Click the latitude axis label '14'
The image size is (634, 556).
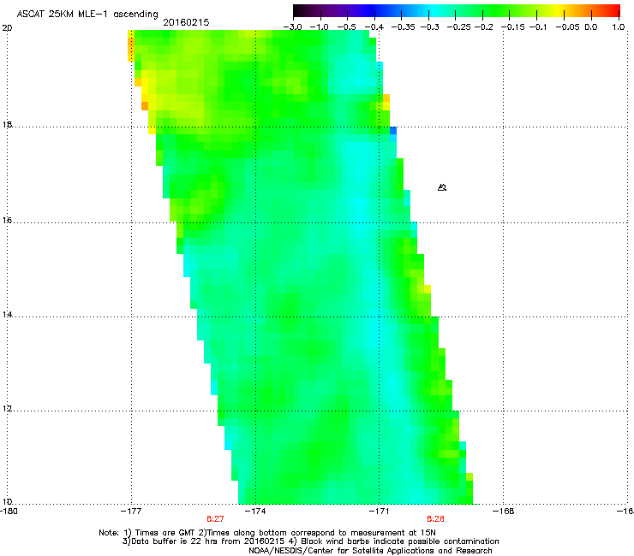click(7, 315)
